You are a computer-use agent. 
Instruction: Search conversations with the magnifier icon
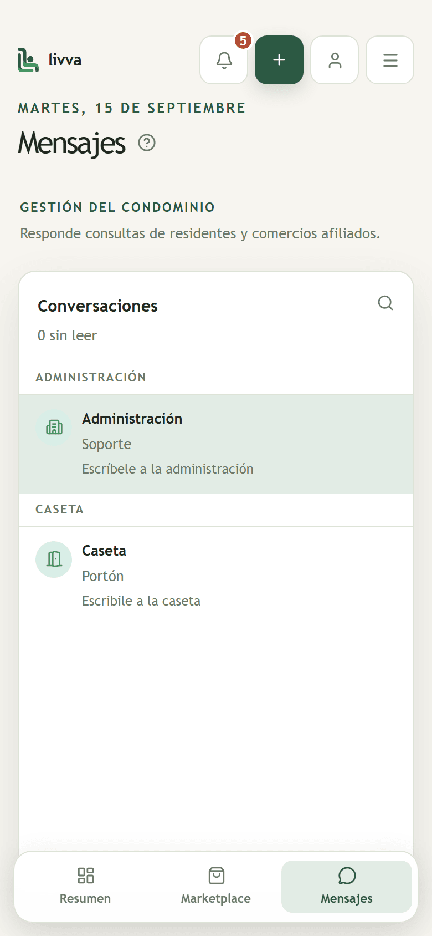click(385, 303)
